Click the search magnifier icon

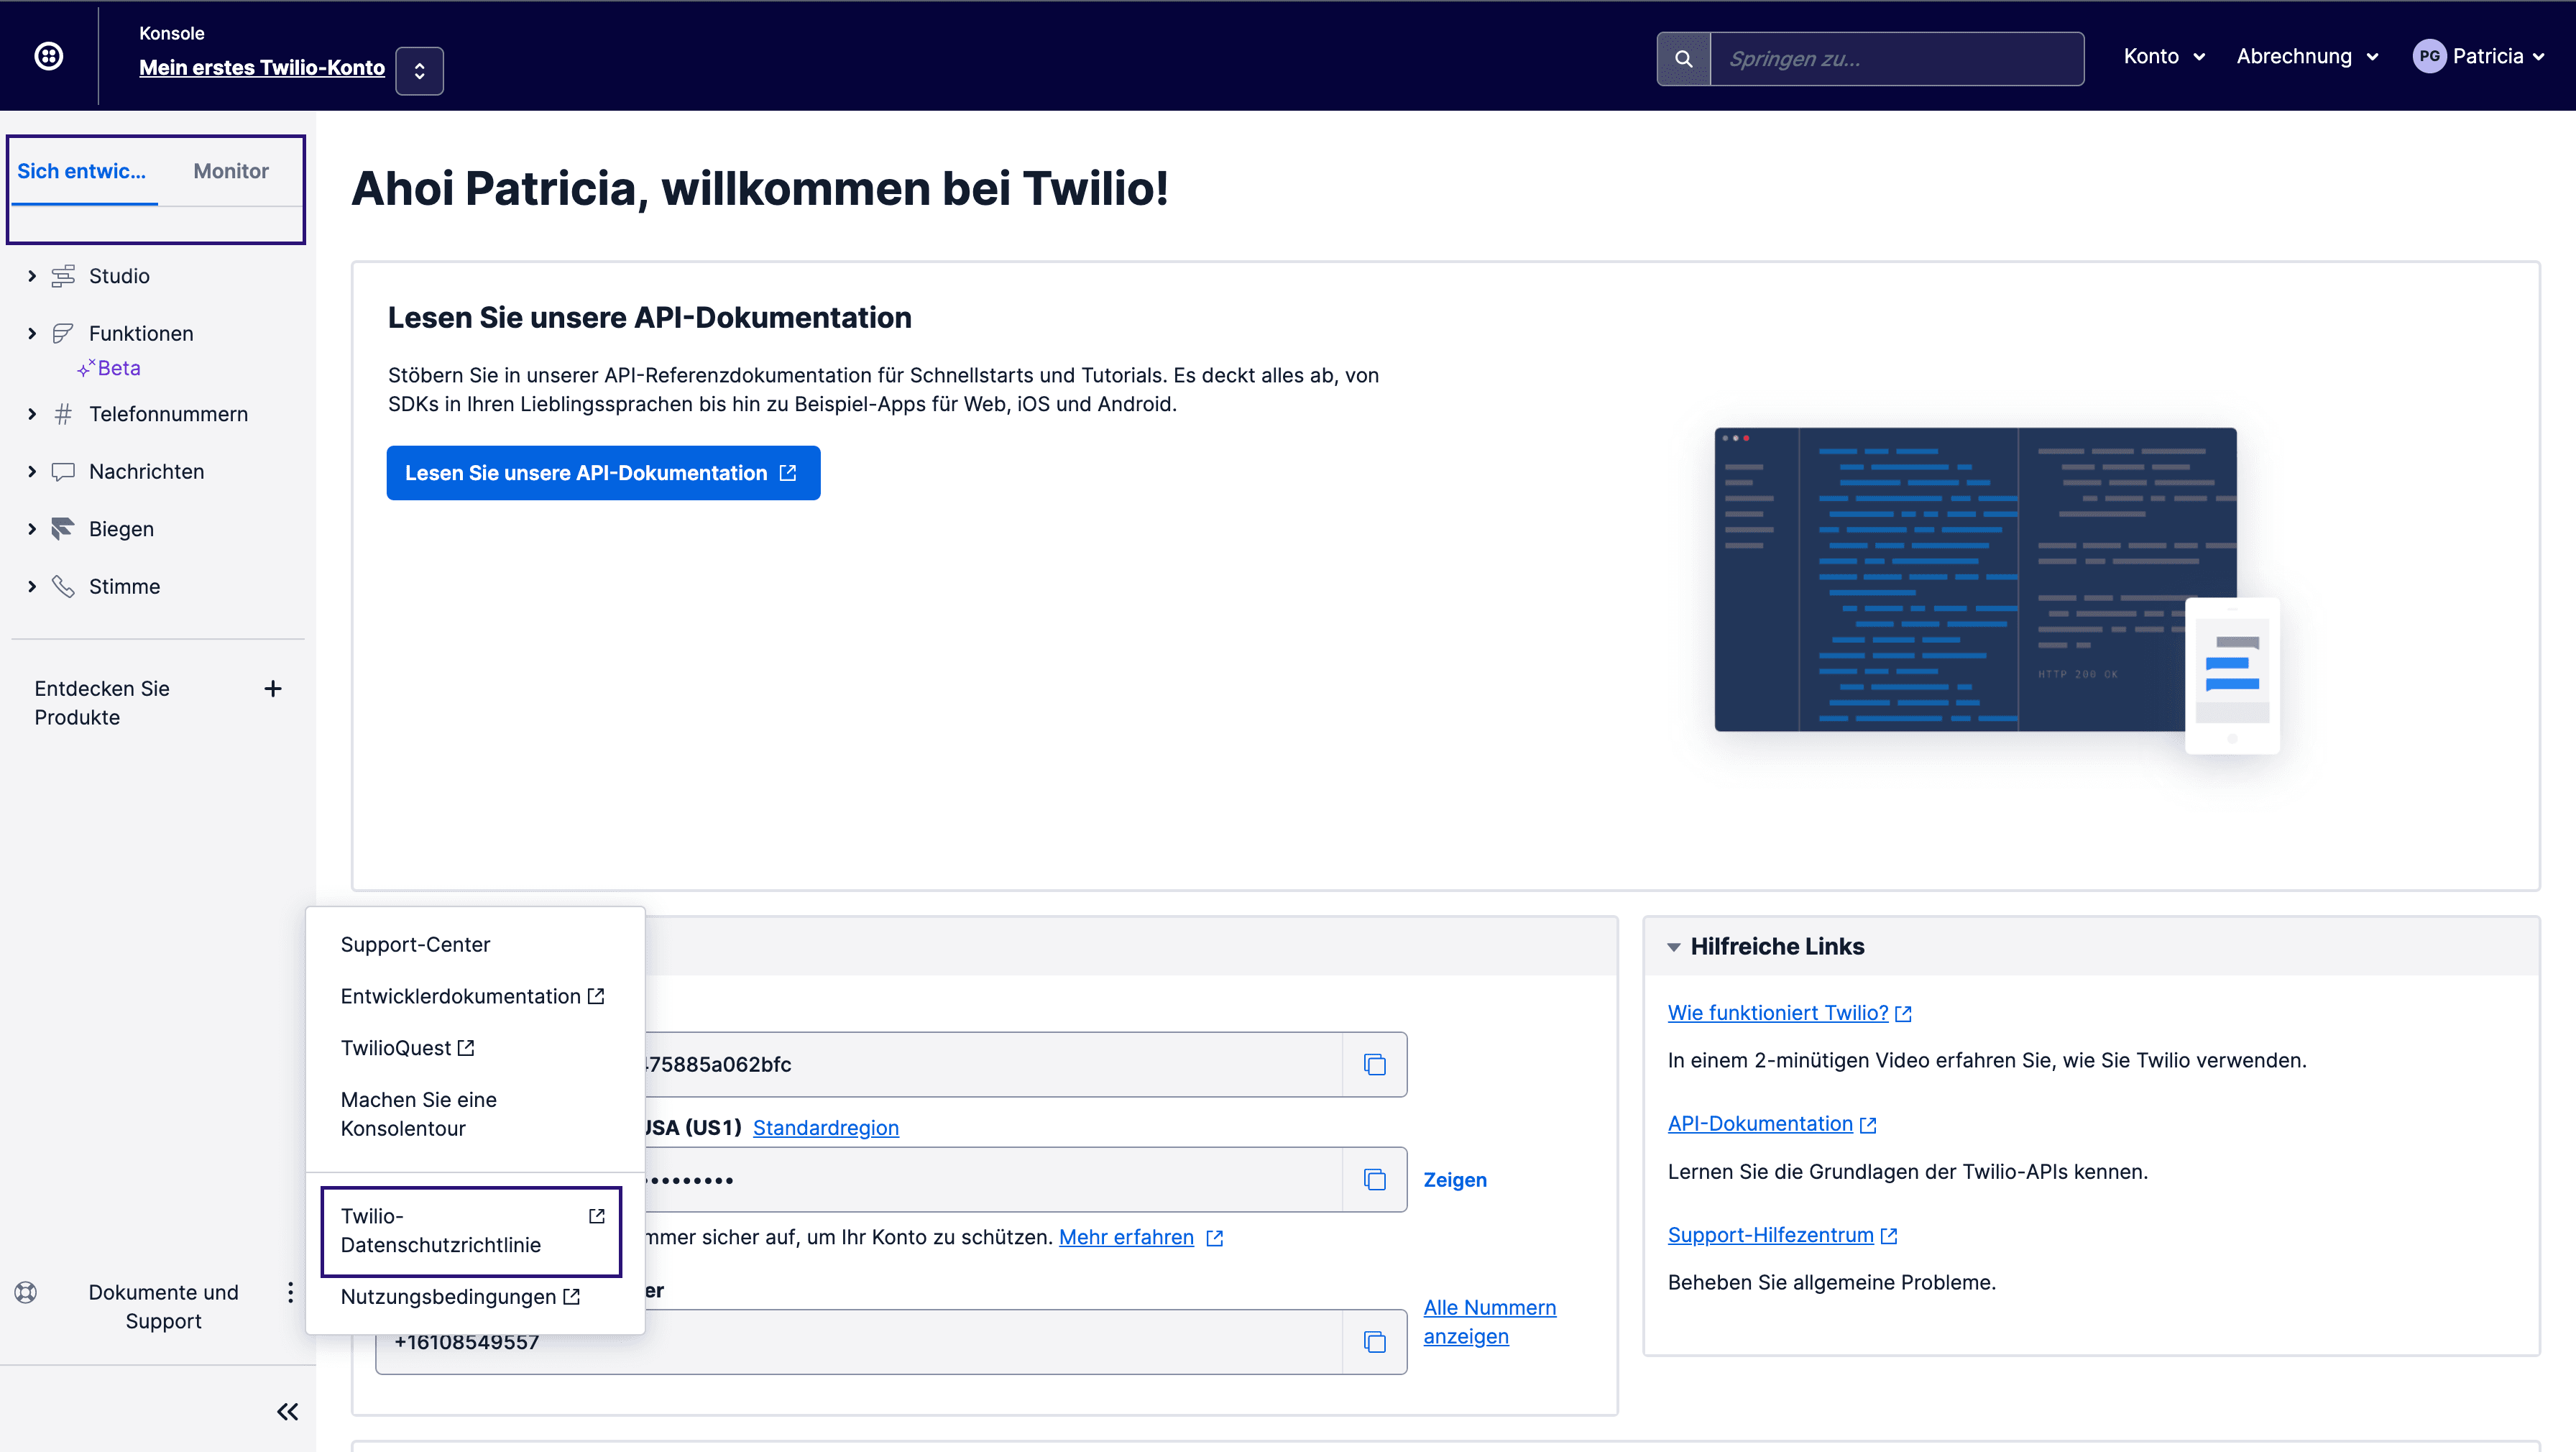[1683, 59]
